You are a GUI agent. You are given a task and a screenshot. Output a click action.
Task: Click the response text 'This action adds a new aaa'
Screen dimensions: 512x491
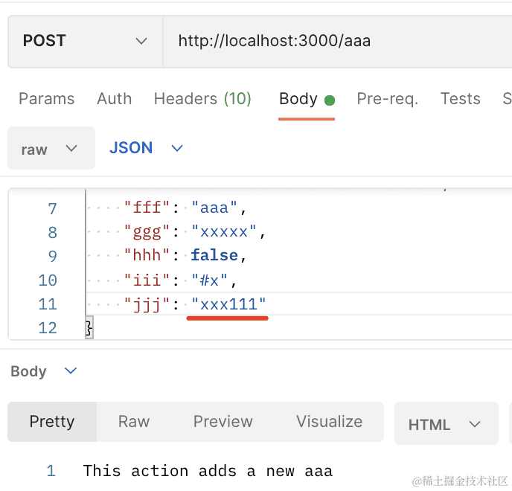pos(208,471)
